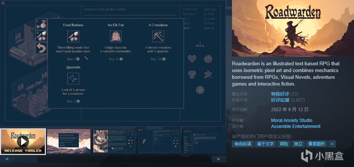Click the Quarrels arrows item icon
The image size is (354, 167).
tap(73, 79)
